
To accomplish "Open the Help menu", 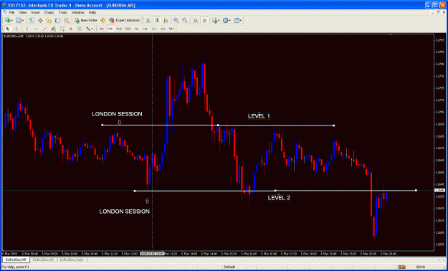I will click(x=92, y=13).
